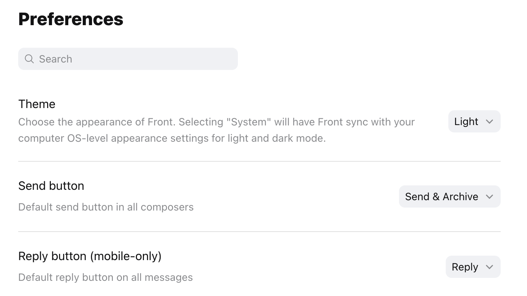Click the Preferences page heading

pyautogui.click(x=71, y=18)
